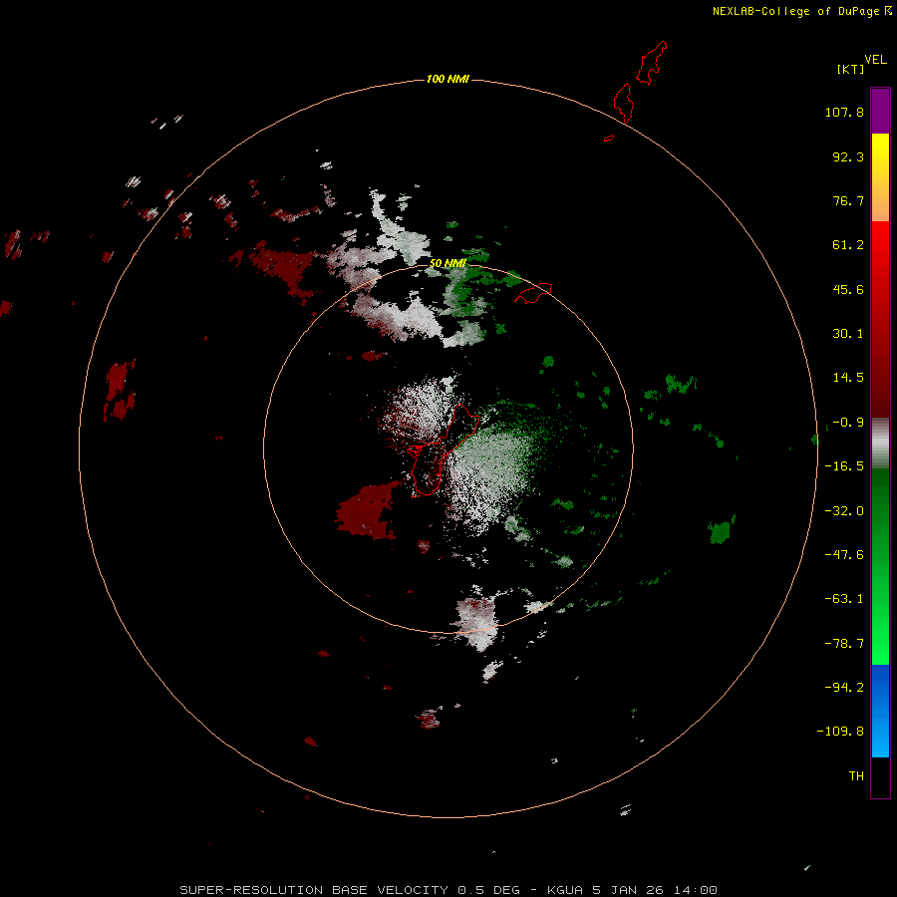Click the Guam island outline at radar center
Screen dimensions: 897x897
tap(443, 449)
